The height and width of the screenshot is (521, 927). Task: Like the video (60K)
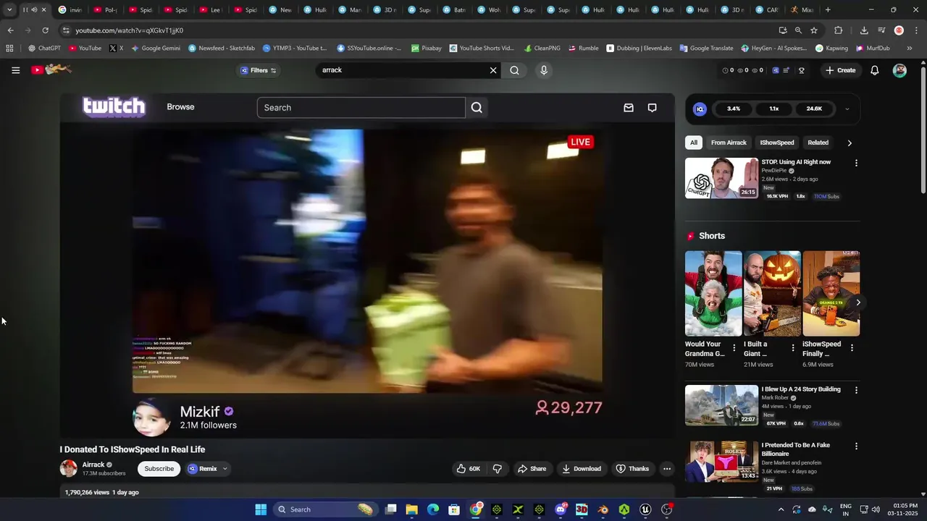pyautogui.click(x=468, y=469)
